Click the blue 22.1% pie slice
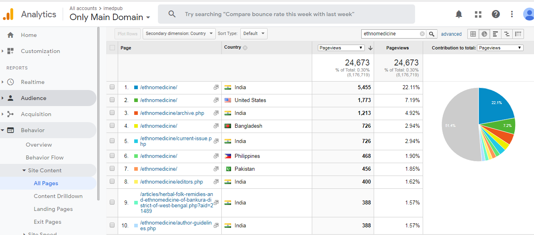 click(494, 104)
